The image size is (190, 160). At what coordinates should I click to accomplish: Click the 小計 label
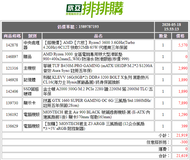[x=164, y=135]
